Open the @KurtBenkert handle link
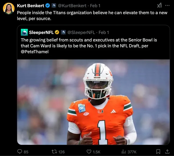174x156 pixels. point(72,6)
